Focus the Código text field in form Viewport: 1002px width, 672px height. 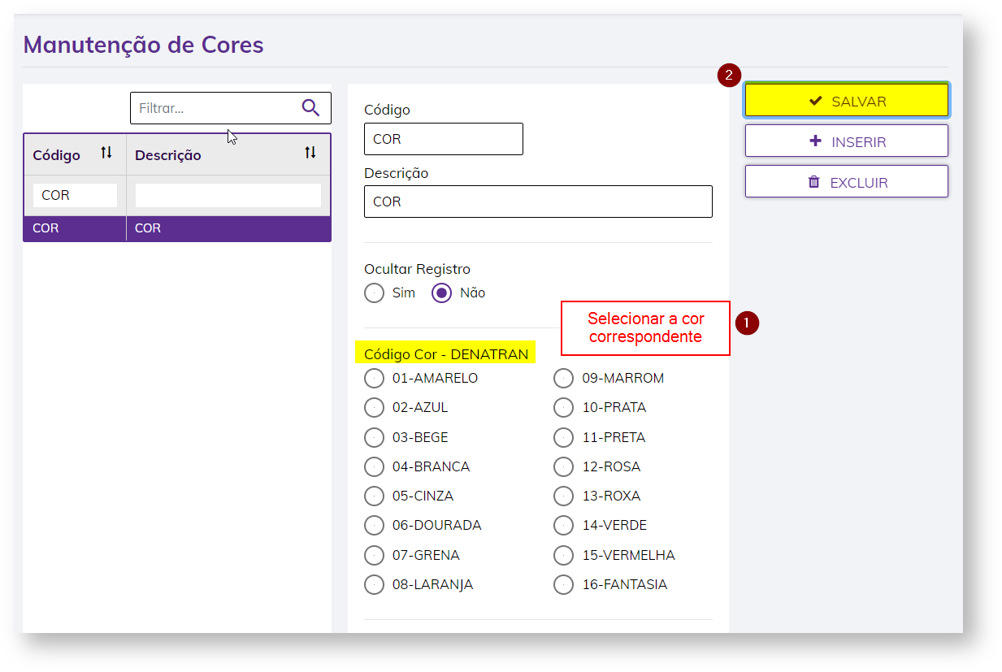pyautogui.click(x=443, y=139)
